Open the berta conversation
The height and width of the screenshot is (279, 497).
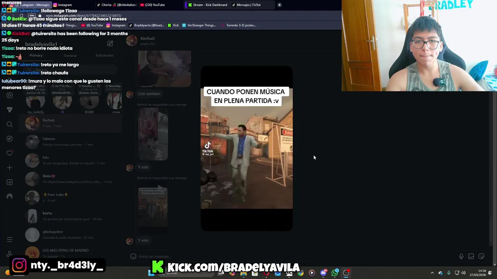point(71,216)
